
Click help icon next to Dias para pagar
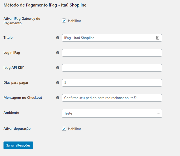[58, 83]
